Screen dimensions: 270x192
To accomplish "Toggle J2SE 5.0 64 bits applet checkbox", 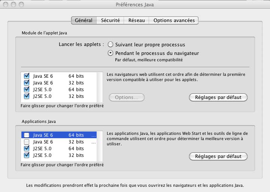I will (27, 89).
